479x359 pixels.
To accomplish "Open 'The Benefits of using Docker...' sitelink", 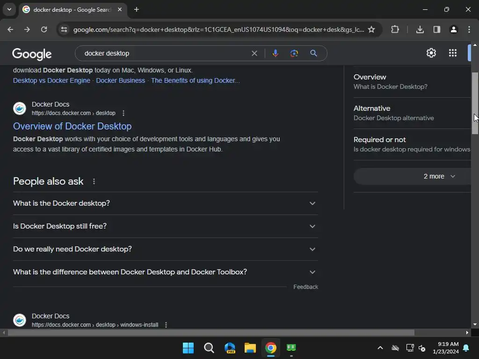I will [195, 80].
